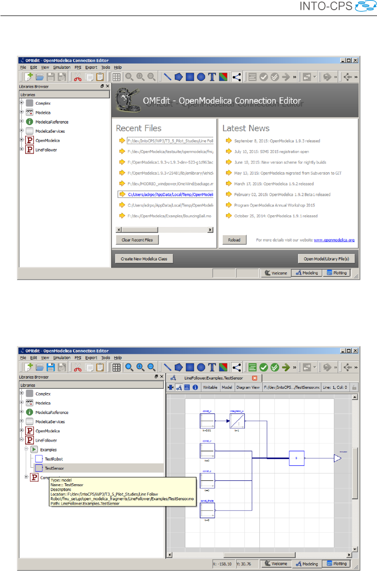The image size is (377, 571).
Task: Toggle grid lines in Welcome window toolbar
Action: [116, 77]
